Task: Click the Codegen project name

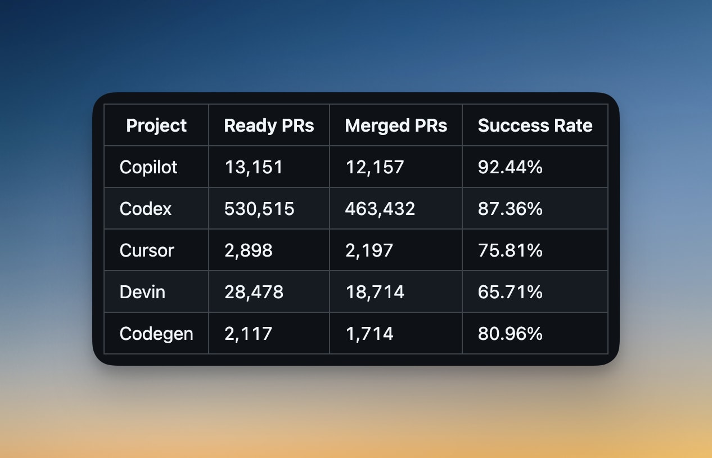Action: pyautogui.click(x=156, y=334)
